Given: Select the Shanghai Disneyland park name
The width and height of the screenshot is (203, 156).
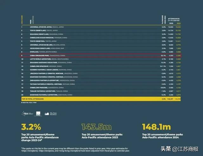Looking at the screenshot, I should [x=39, y=34].
